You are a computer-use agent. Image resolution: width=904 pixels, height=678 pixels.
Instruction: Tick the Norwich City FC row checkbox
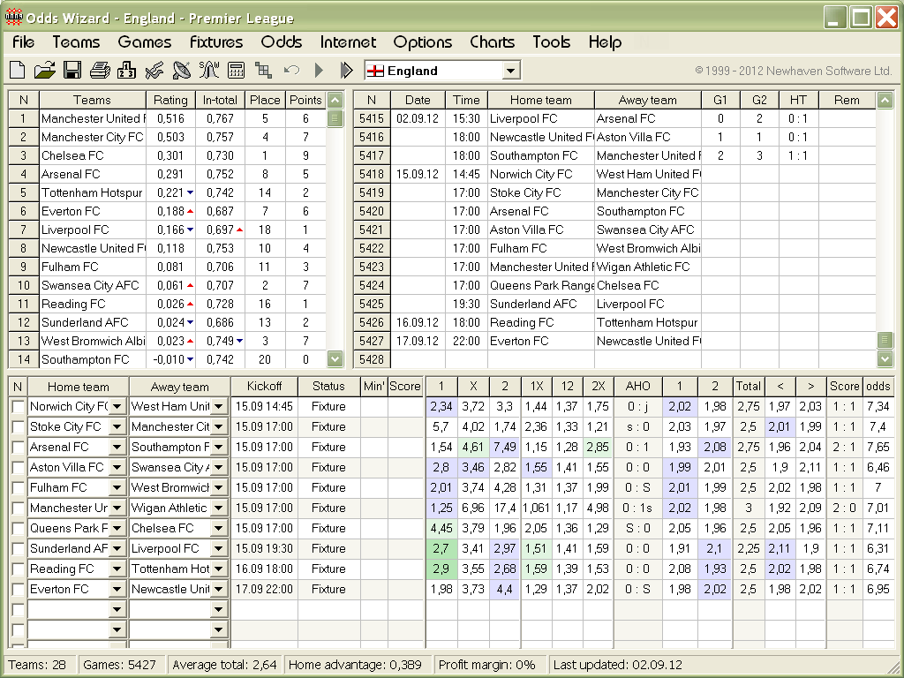19,407
